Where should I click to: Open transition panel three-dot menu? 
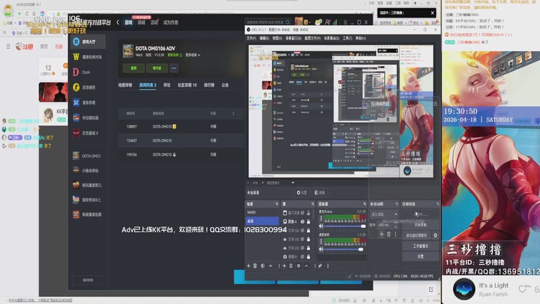click(x=396, y=234)
